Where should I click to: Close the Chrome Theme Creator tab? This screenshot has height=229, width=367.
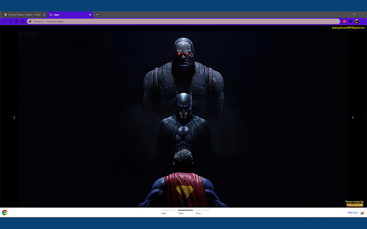[x=44, y=14]
